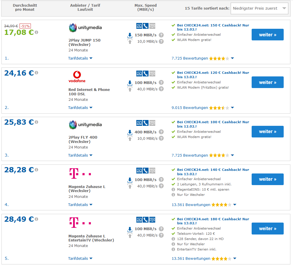Click Telekom logo of Magenta Zuhause L EntertainTV
The height and width of the screenshot is (265, 293).
pos(80,223)
